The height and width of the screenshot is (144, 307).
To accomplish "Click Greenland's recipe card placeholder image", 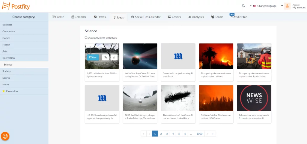I will pos(178,56).
